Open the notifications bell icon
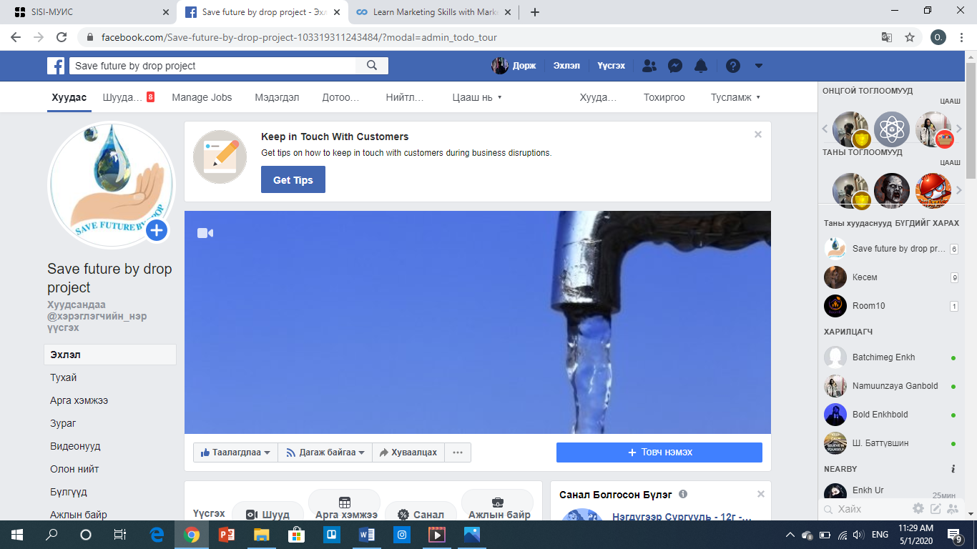The width and height of the screenshot is (977, 549). pyautogui.click(x=701, y=66)
